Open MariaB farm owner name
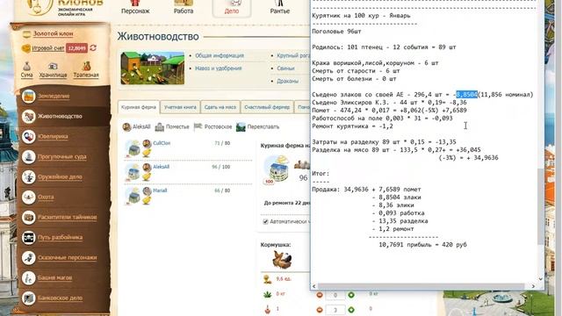The height and width of the screenshot is (316, 562). click(160, 190)
